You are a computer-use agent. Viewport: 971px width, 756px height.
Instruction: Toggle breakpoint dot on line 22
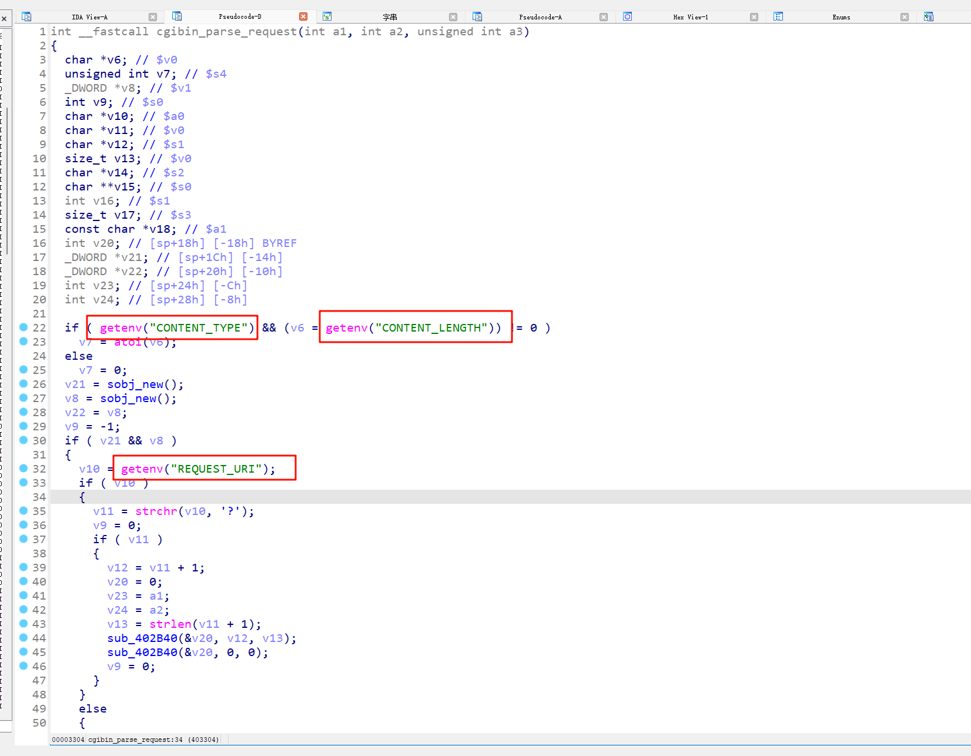tap(24, 327)
